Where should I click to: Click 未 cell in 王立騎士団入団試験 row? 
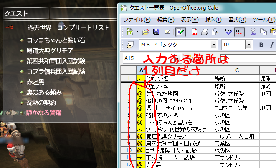[x=141, y=158]
